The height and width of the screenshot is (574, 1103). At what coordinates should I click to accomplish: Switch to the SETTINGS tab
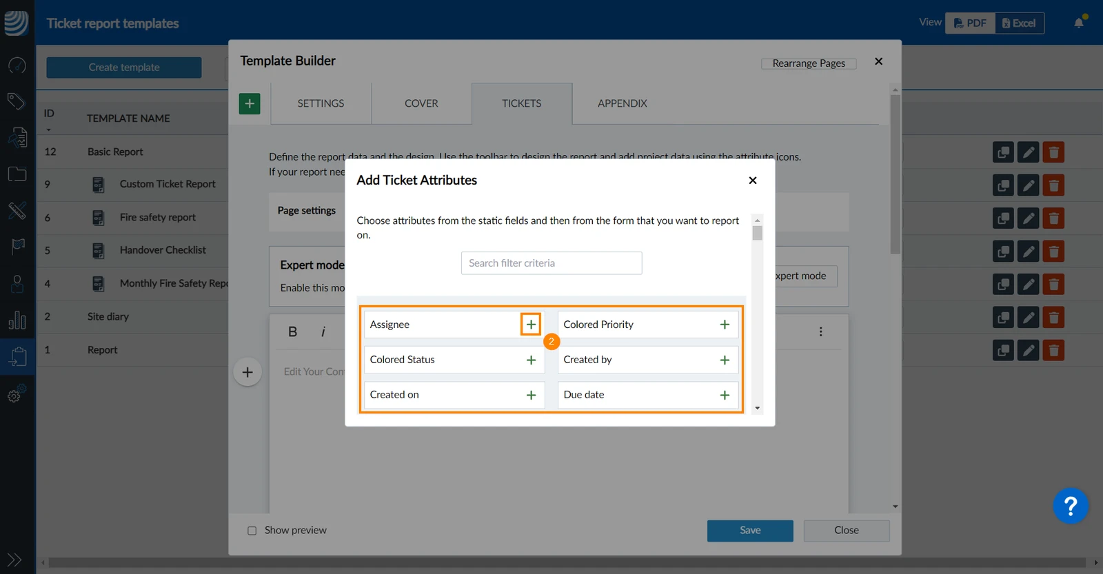tap(321, 103)
